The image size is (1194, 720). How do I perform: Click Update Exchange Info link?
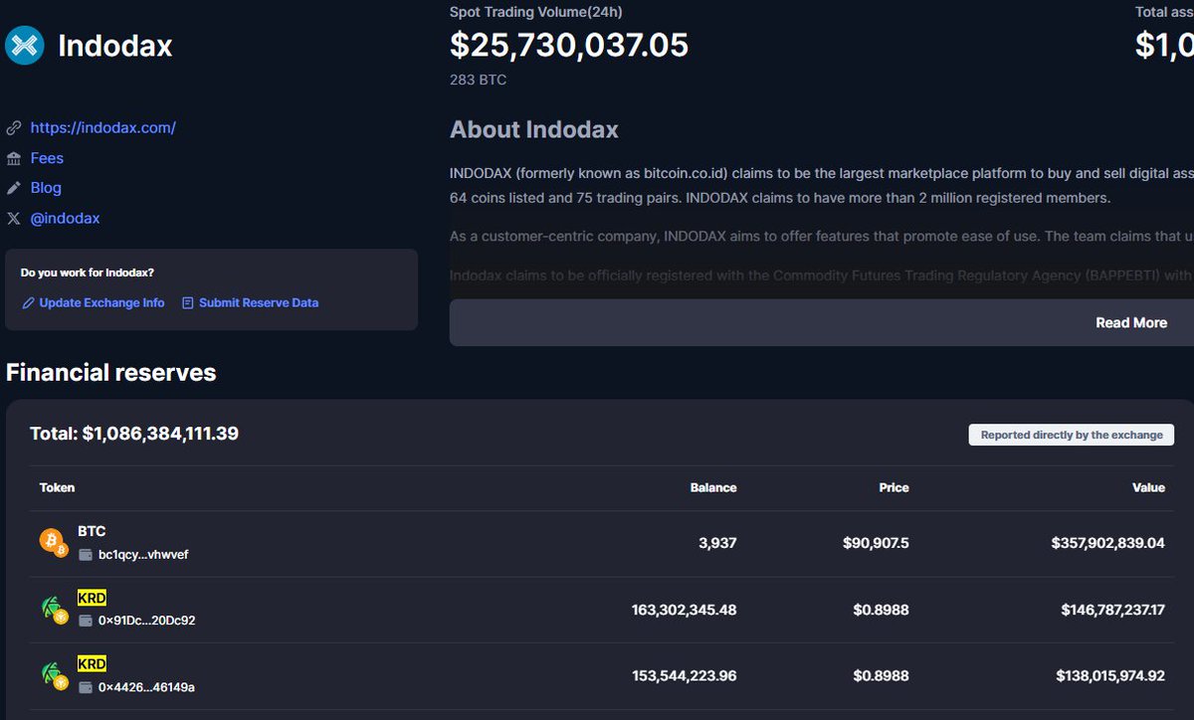pyautogui.click(x=101, y=302)
